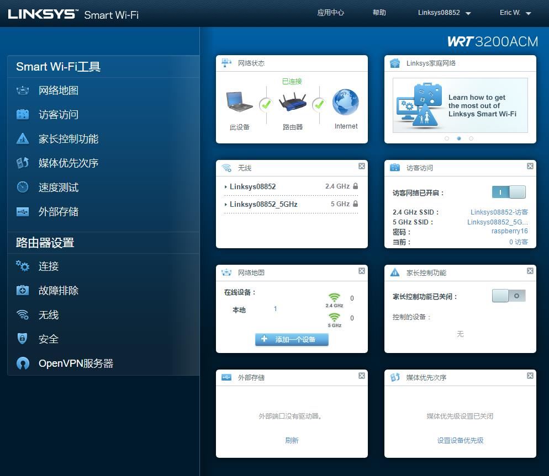Image resolution: width=549 pixels, height=476 pixels.
Task: Select the last carousel dot in Linksys家庭网络
Action: tap(471, 138)
